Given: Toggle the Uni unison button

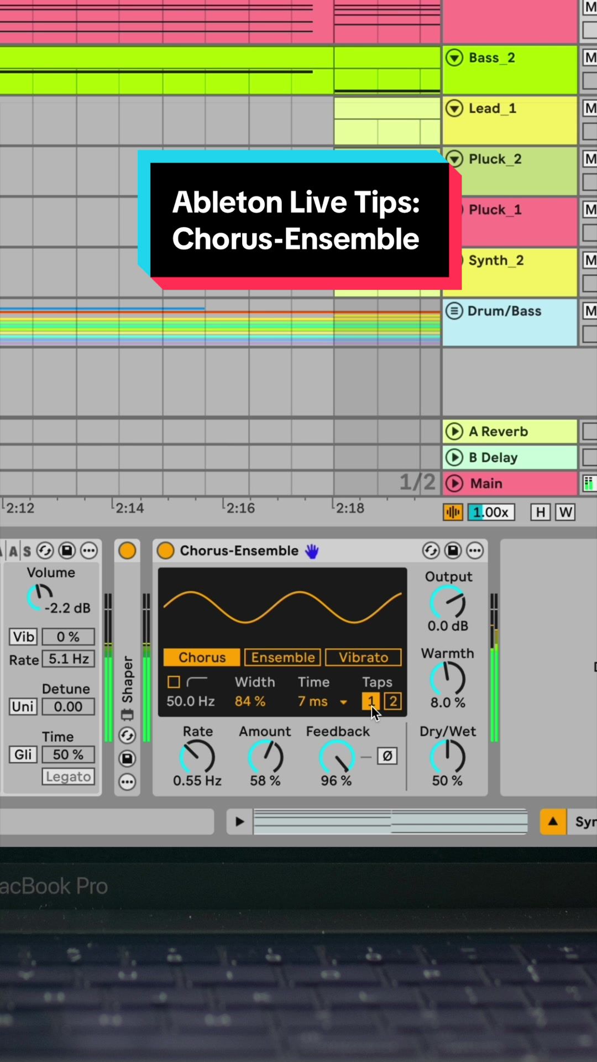Looking at the screenshot, I should 23,706.
